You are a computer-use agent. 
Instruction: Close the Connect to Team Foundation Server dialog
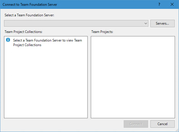click(x=172, y=5)
